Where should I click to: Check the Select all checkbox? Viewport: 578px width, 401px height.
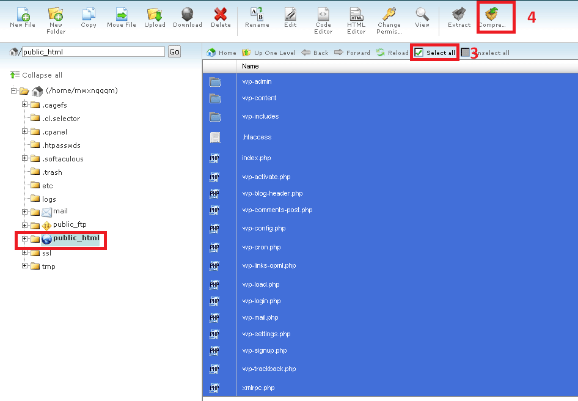pos(419,53)
